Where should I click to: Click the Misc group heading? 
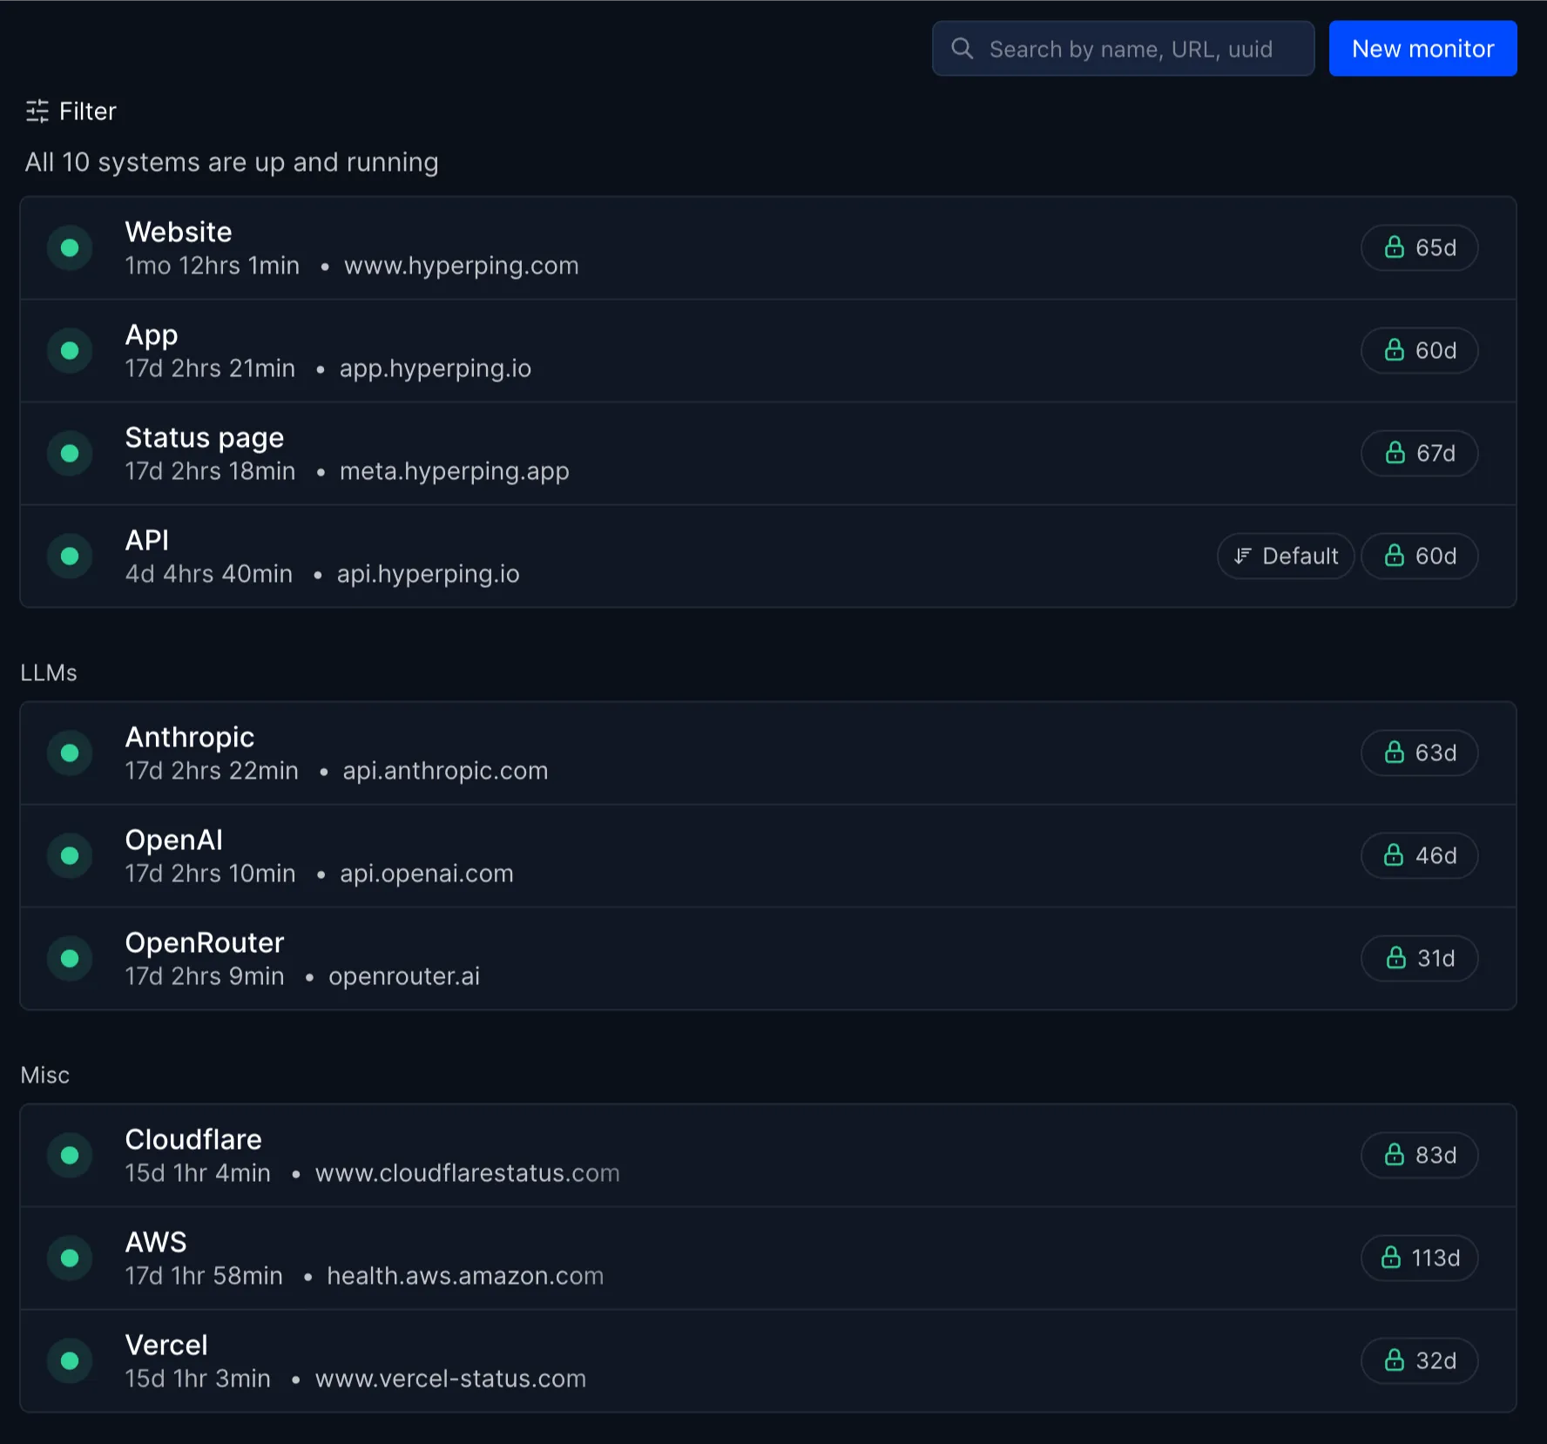pos(45,1076)
